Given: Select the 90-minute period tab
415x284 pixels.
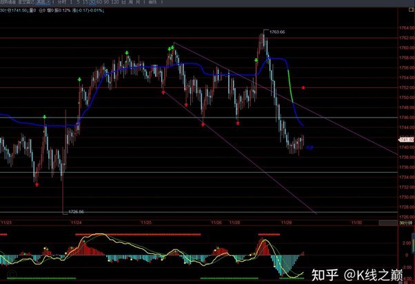Looking at the screenshot, I should coord(107,2).
